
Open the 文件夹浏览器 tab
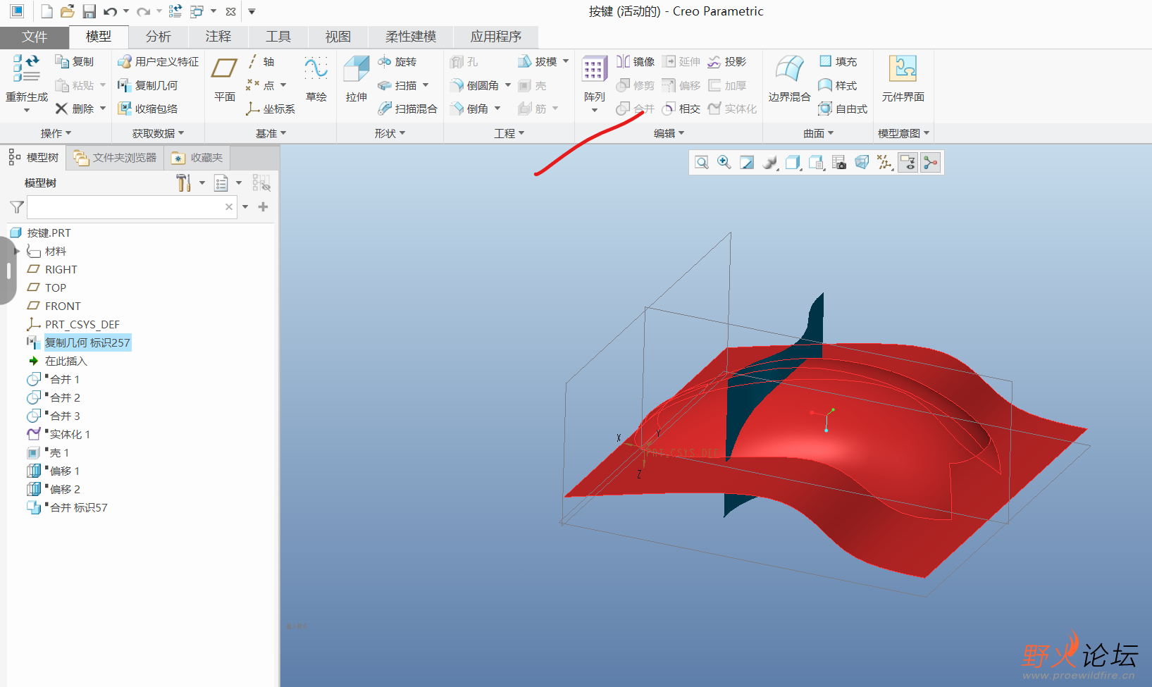coord(115,158)
